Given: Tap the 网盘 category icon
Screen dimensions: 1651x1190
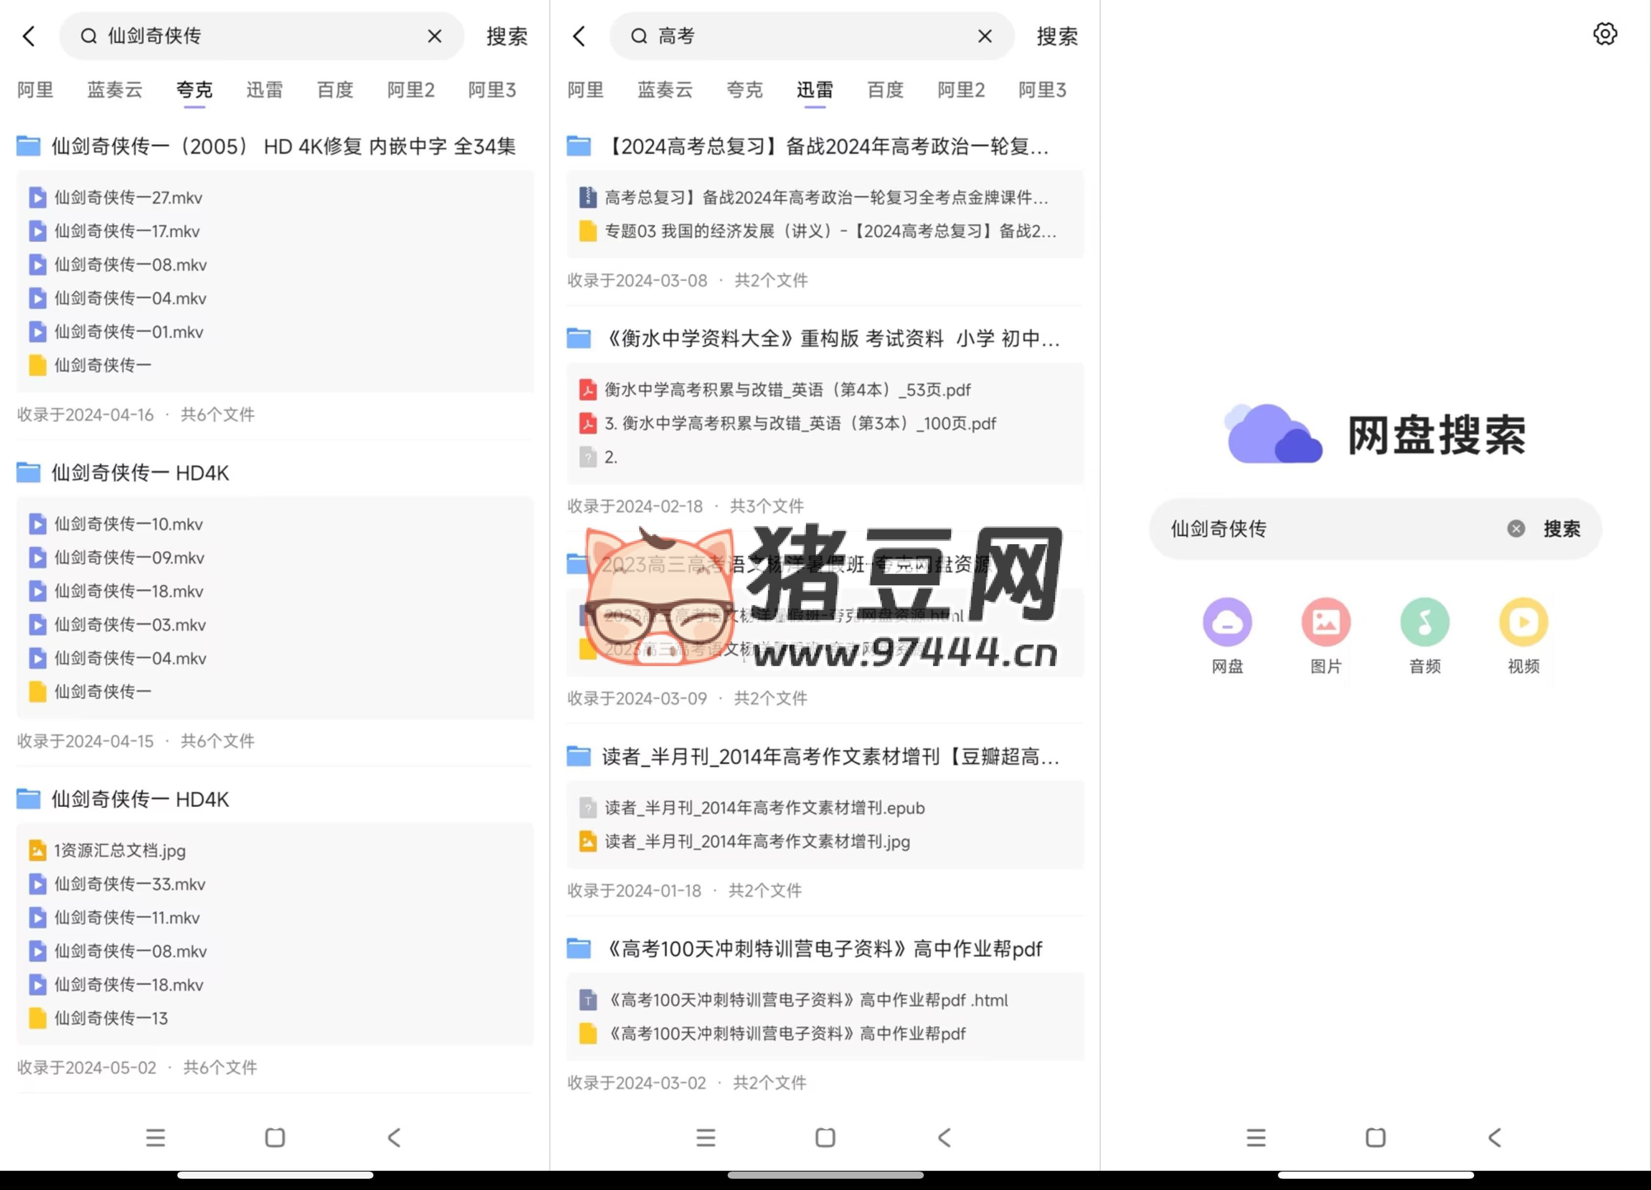Looking at the screenshot, I should pyautogui.click(x=1227, y=622).
